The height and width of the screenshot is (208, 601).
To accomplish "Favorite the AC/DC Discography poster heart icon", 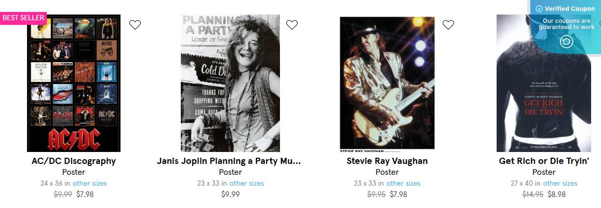I will [135, 24].
